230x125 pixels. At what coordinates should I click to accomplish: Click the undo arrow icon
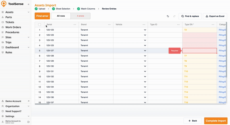(168, 16)
